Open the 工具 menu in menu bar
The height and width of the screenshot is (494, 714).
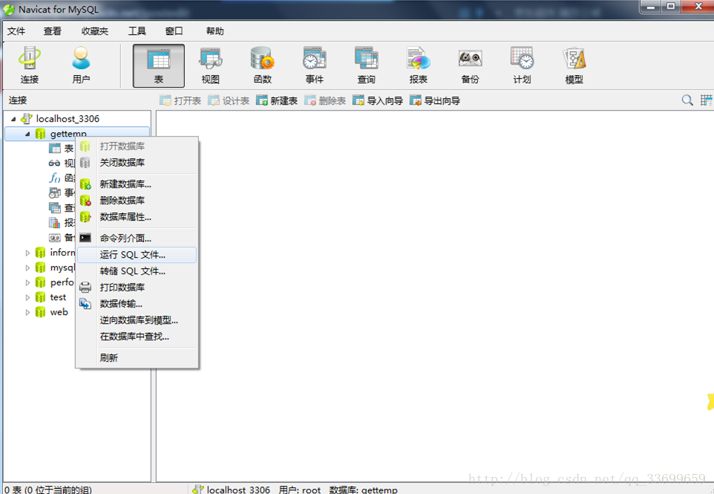(137, 31)
